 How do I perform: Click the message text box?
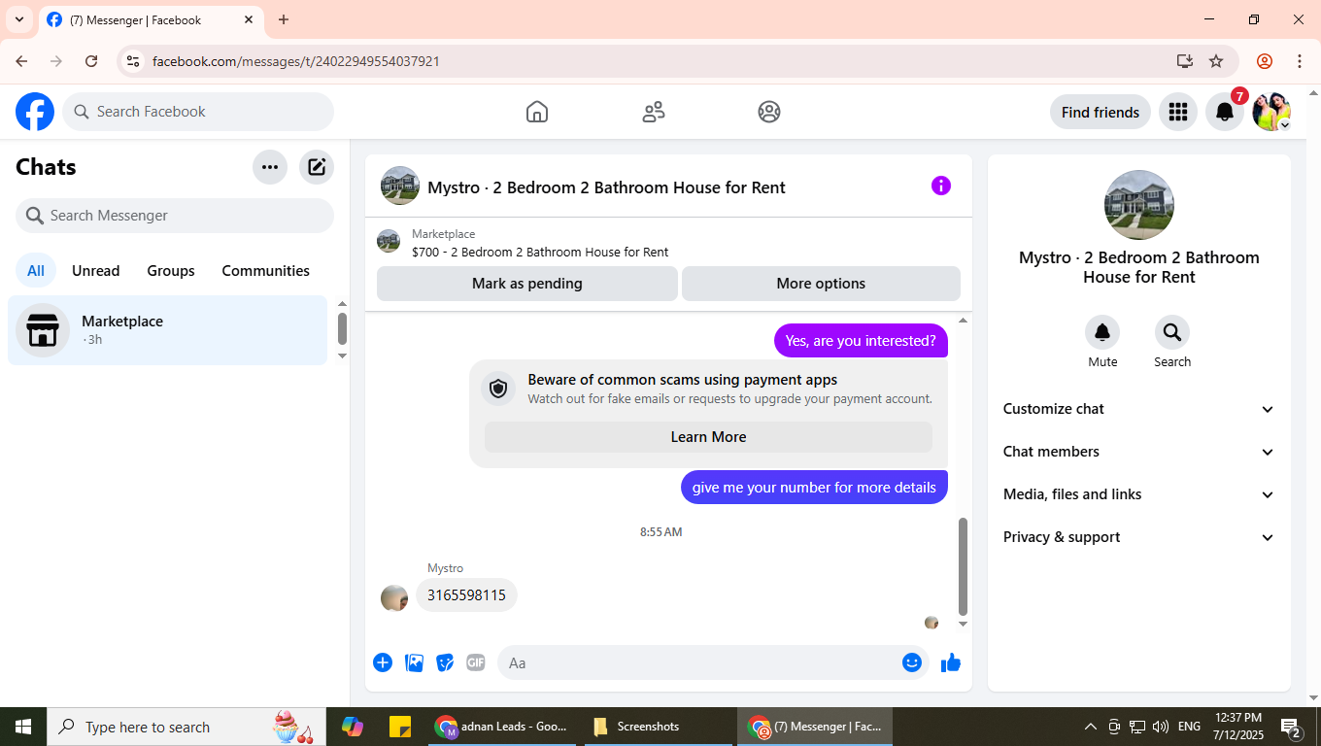[713, 662]
